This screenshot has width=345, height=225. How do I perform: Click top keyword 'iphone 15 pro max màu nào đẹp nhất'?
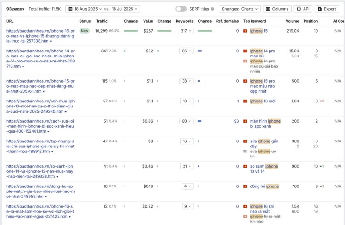click(263, 86)
